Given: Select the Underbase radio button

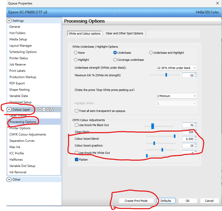Looking at the screenshot, I should [x=115, y=53].
